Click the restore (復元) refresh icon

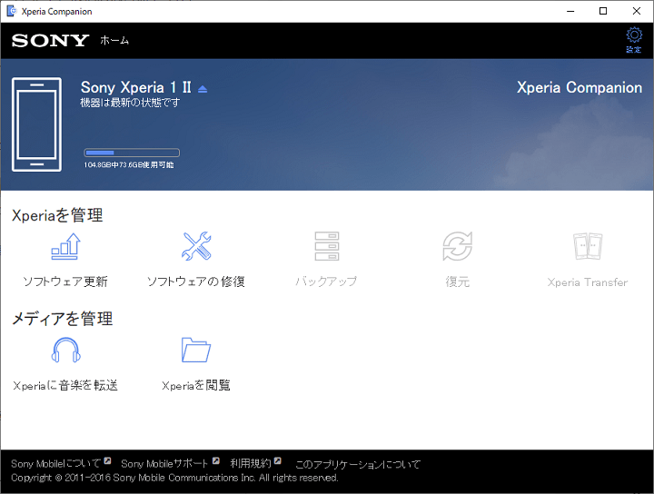(x=457, y=246)
